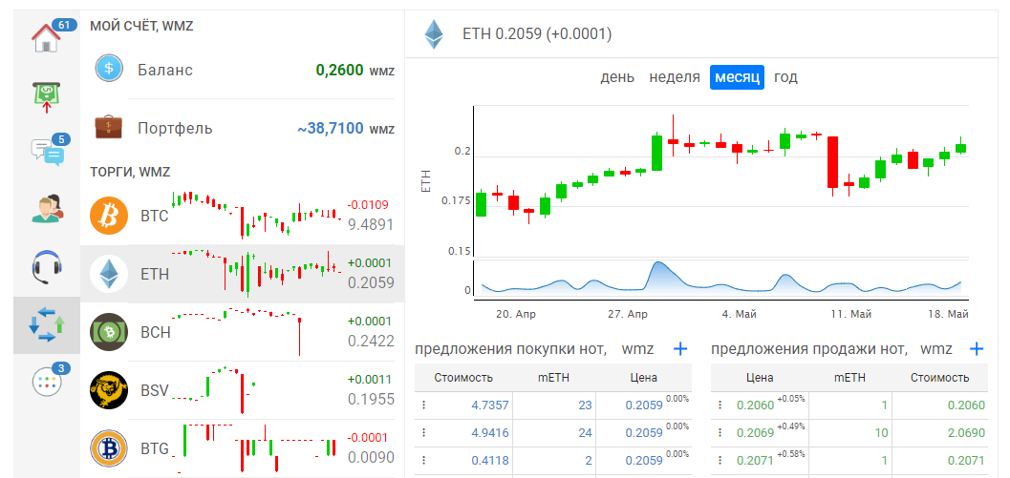Open the contacts people icon
Image resolution: width=1010 pixels, height=478 pixels.
tap(47, 208)
